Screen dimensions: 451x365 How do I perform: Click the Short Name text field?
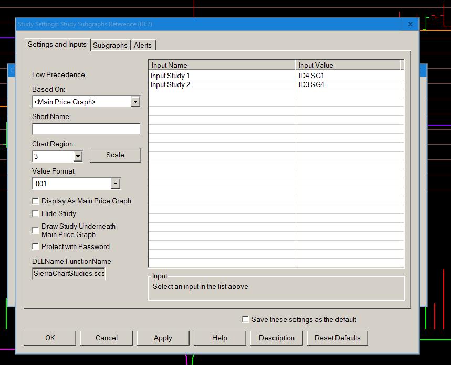(86, 129)
